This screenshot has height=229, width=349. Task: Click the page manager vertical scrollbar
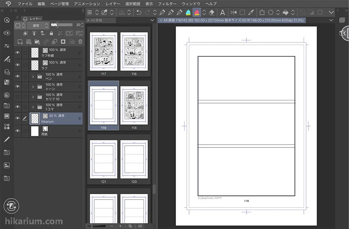(154, 189)
